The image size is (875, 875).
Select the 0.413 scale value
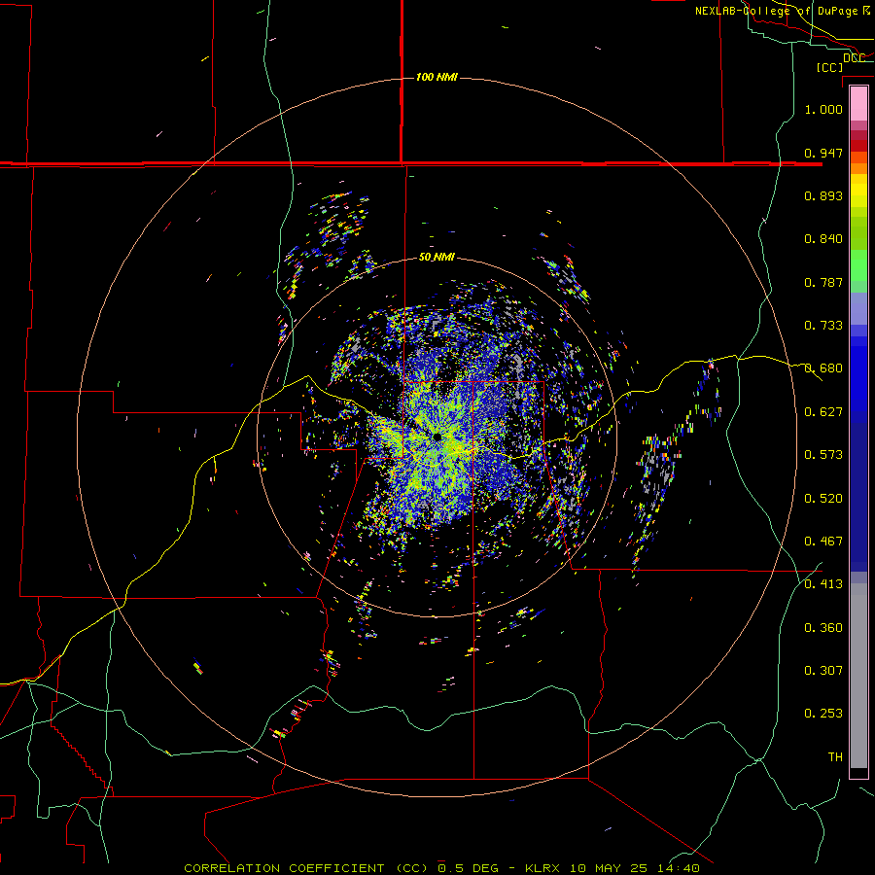click(823, 584)
